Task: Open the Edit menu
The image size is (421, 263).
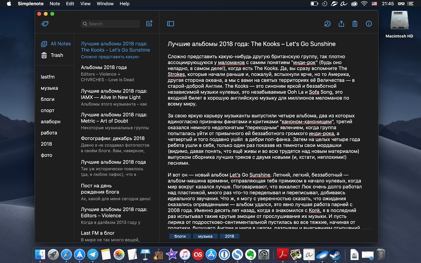Action: point(70,4)
